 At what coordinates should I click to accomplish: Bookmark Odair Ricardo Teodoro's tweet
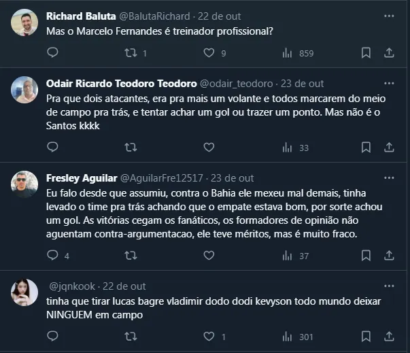click(366, 147)
